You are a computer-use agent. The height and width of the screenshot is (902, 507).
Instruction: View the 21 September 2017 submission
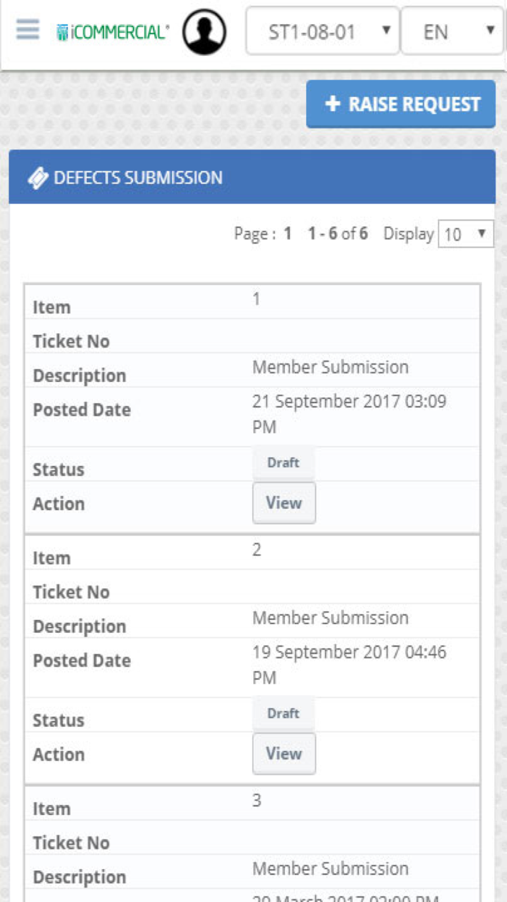coord(284,503)
